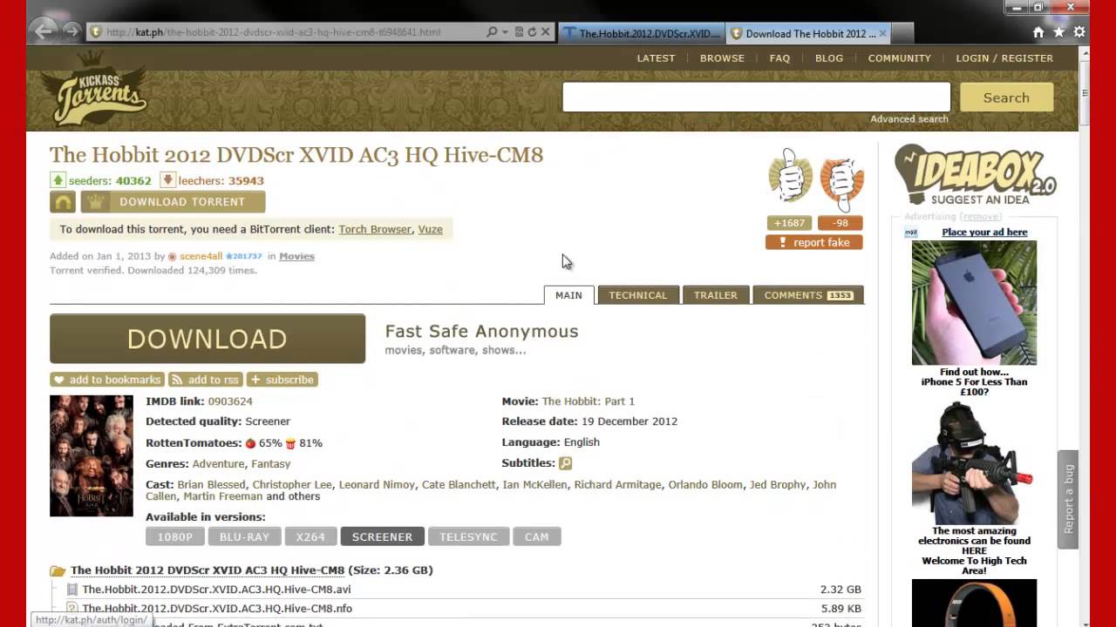The height and width of the screenshot is (627, 1116).
Task: Click the avi file icon
Action: [x=72, y=590]
